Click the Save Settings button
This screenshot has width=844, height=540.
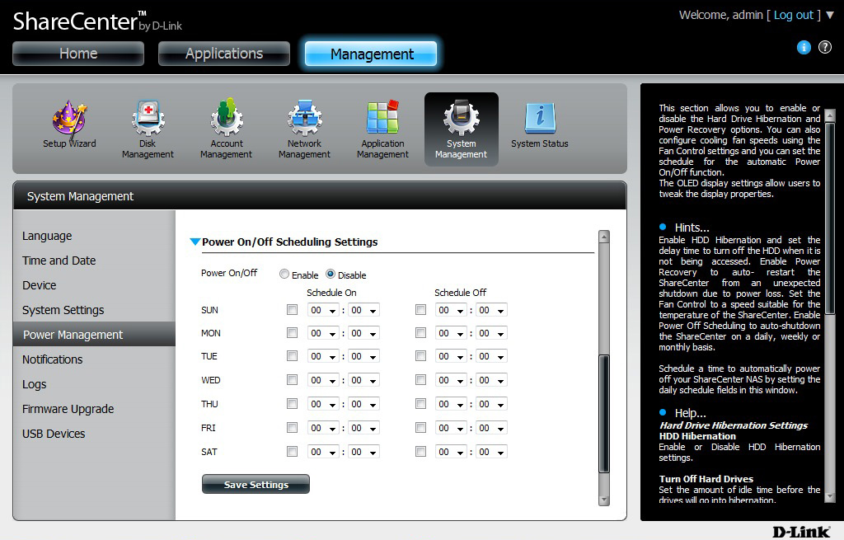(x=256, y=484)
